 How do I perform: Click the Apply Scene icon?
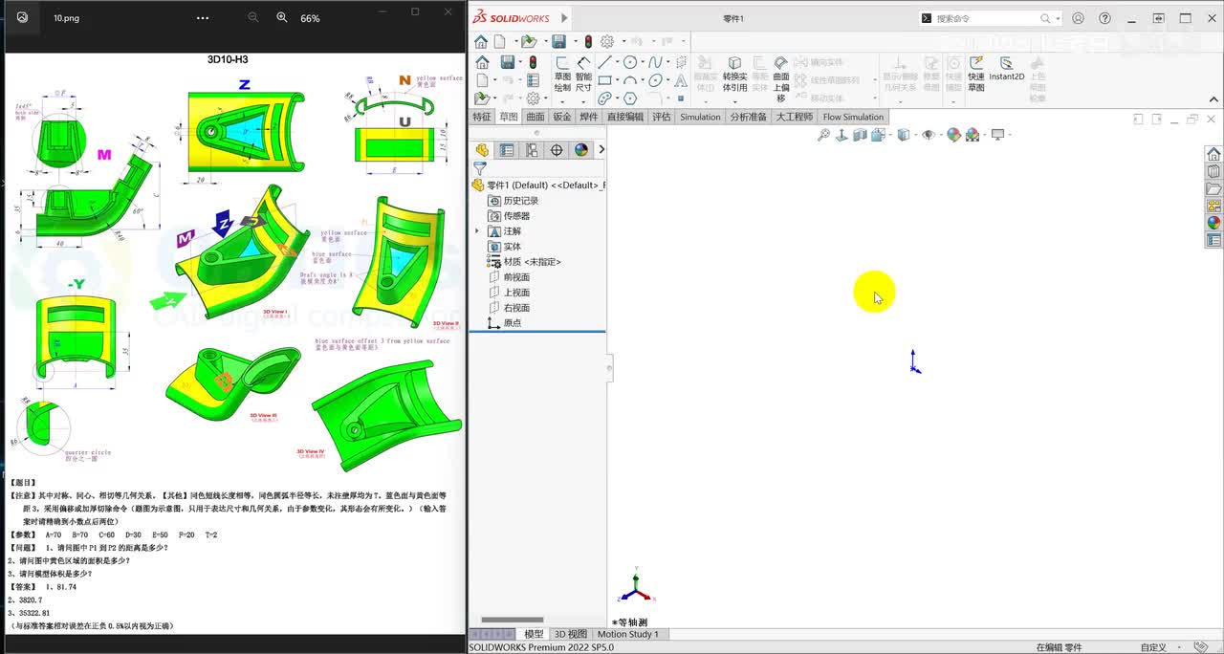pyautogui.click(x=973, y=135)
